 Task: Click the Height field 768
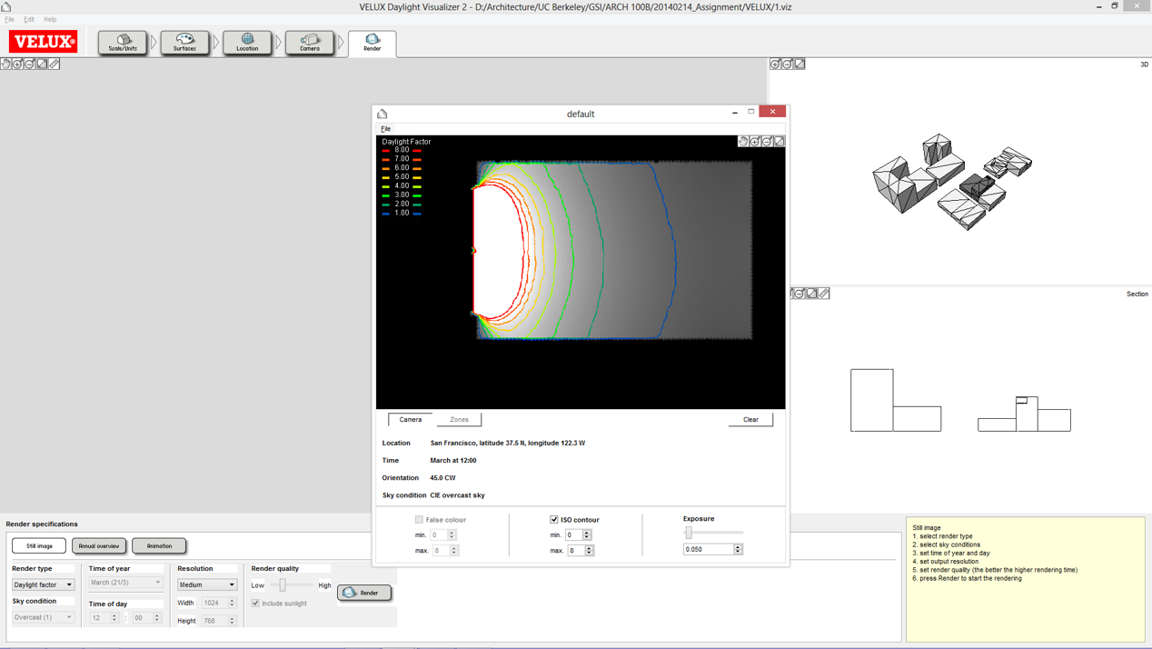coord(214,621)
